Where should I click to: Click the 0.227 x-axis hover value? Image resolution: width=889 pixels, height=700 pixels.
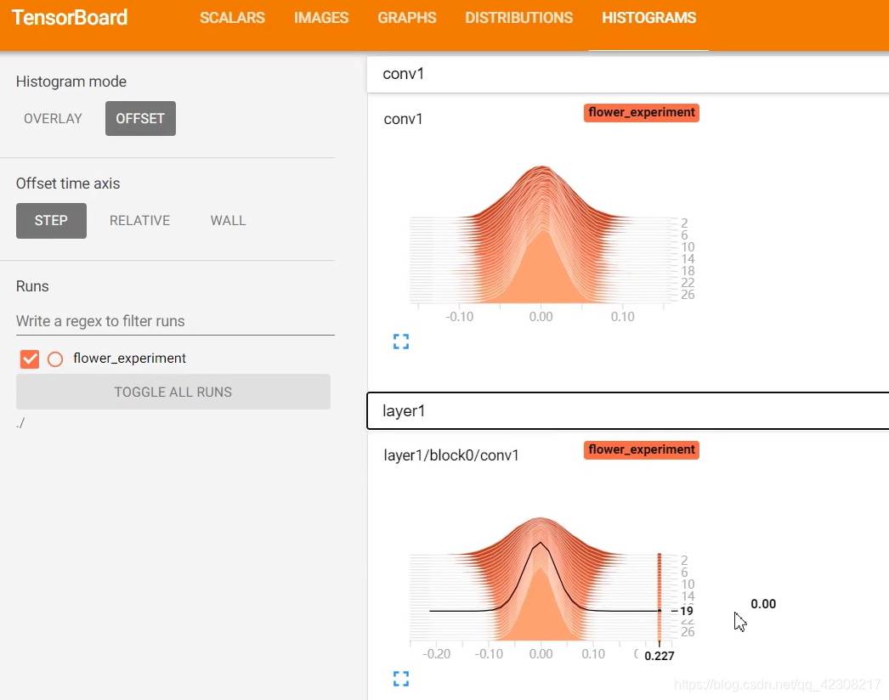click(x=660, y=656)
